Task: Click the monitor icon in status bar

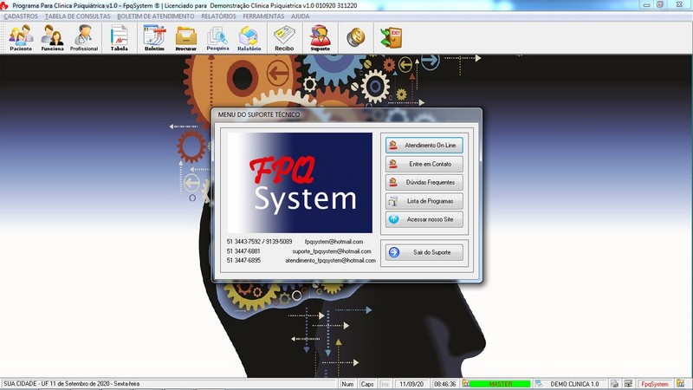Action: click(x=628, y=384)
